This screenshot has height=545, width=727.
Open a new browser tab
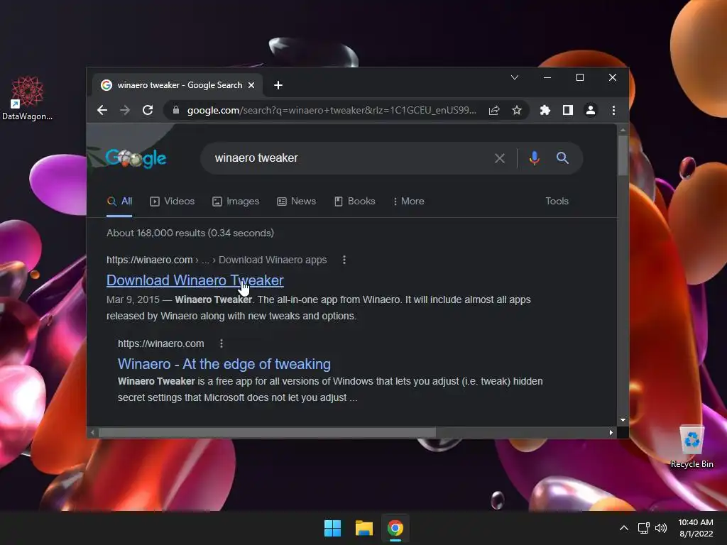click(x=278, y=85)
